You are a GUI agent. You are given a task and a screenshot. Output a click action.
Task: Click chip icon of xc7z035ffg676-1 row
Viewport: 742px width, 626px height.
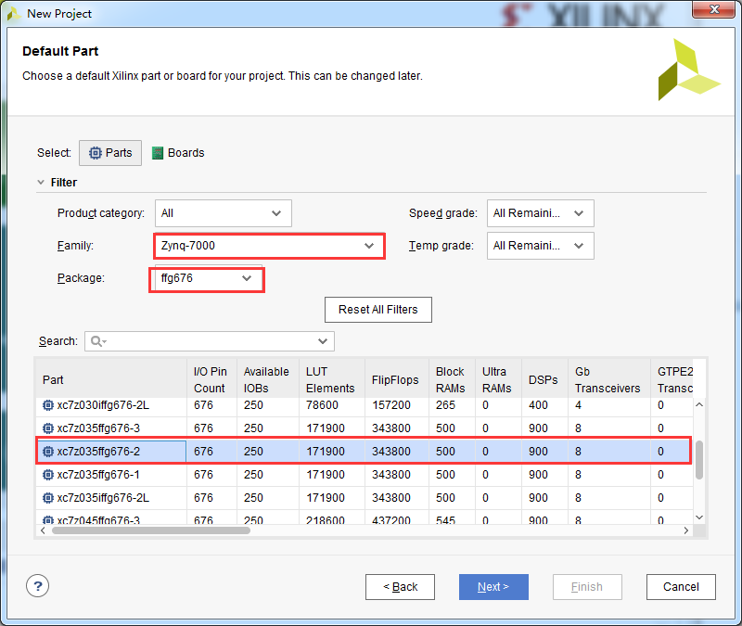(x=48, y=475)
